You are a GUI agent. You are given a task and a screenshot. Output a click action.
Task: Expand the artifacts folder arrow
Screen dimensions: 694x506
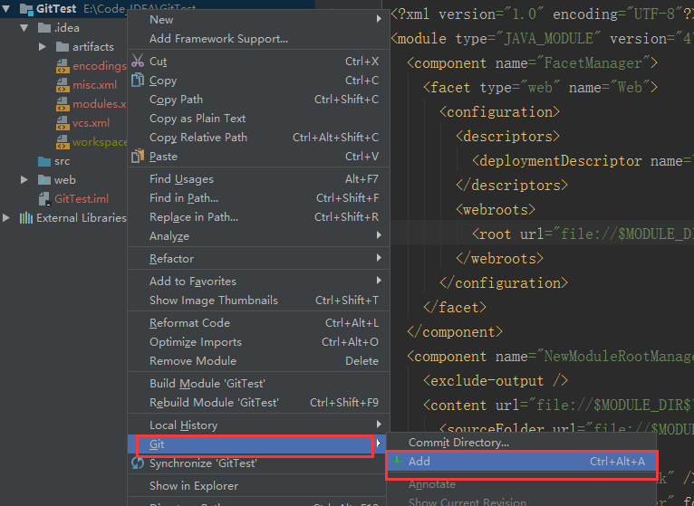[x=43, y=47]
